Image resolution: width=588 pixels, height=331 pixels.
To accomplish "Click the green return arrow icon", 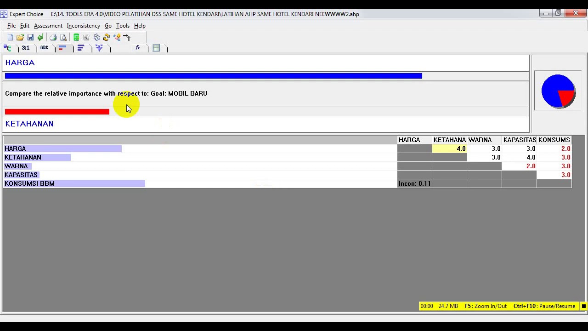I will (40, 37).
